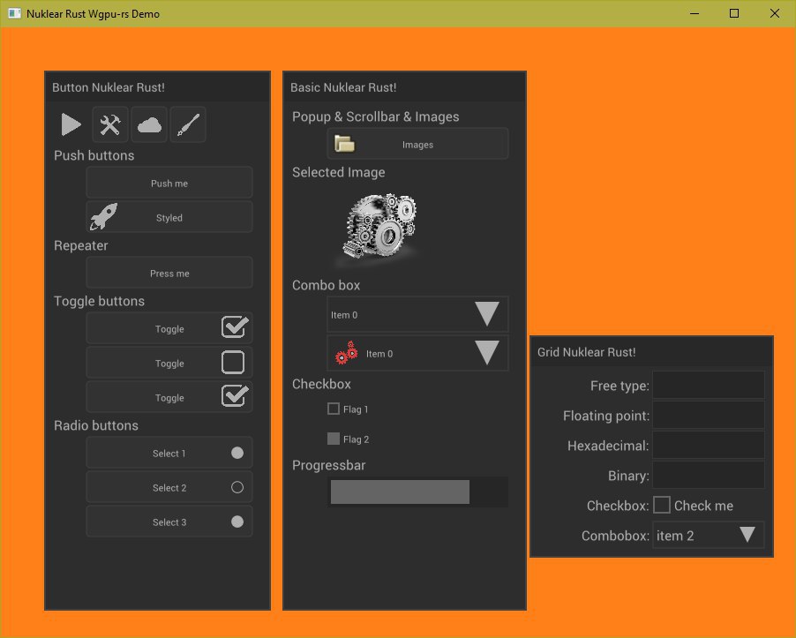The image size is (796, 638).
Task: Open the second Item 0 combo with gears
Action: tap(417, 353)
